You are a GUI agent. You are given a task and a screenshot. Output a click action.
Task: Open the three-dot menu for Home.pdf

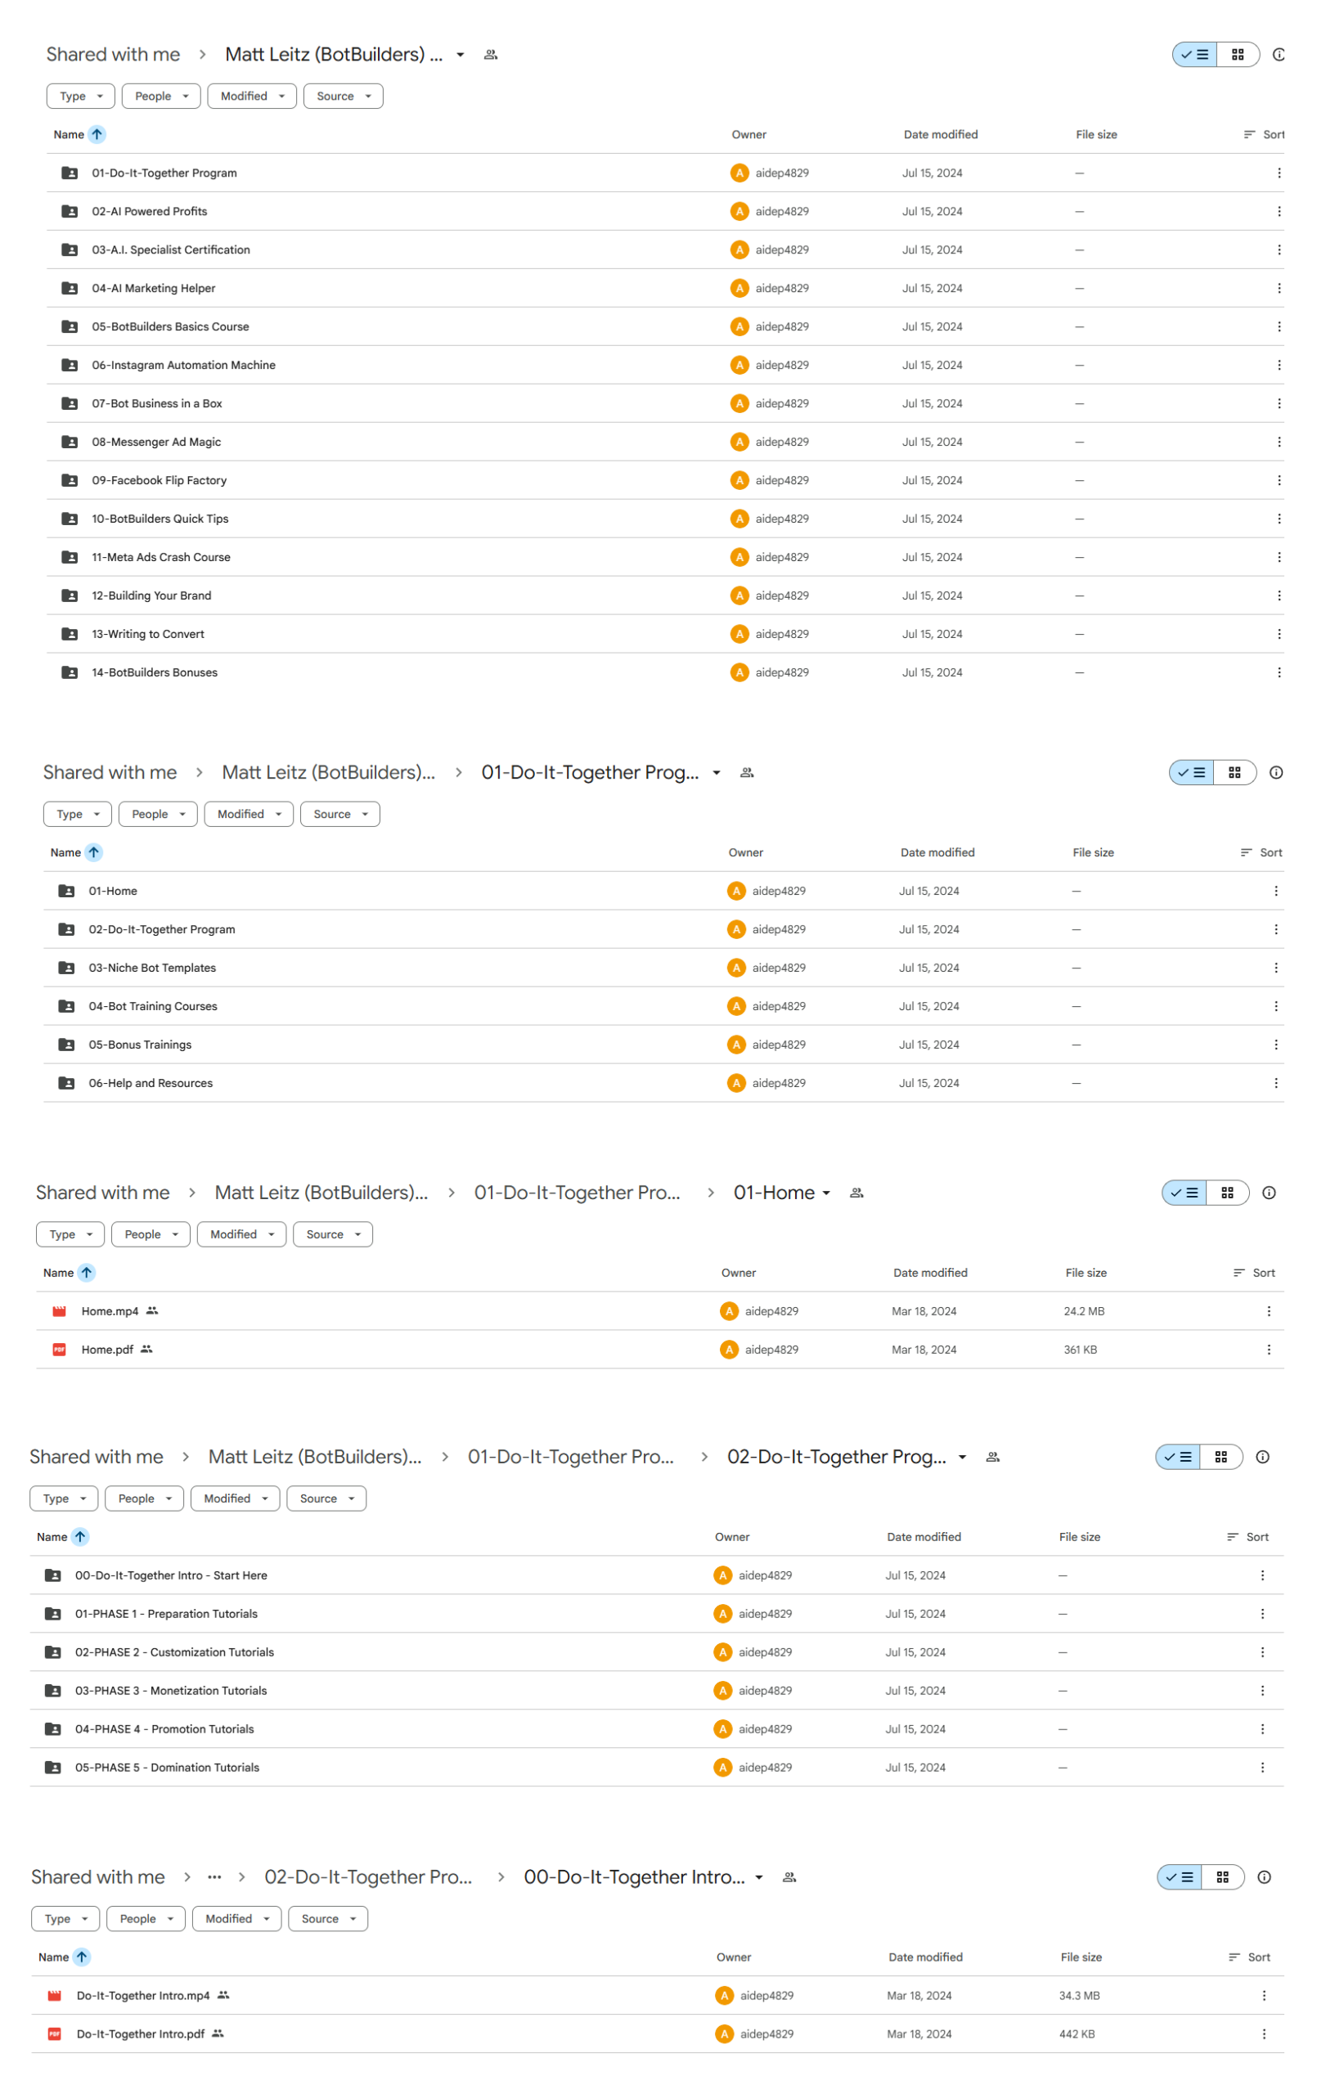tap(1268, 1349)
